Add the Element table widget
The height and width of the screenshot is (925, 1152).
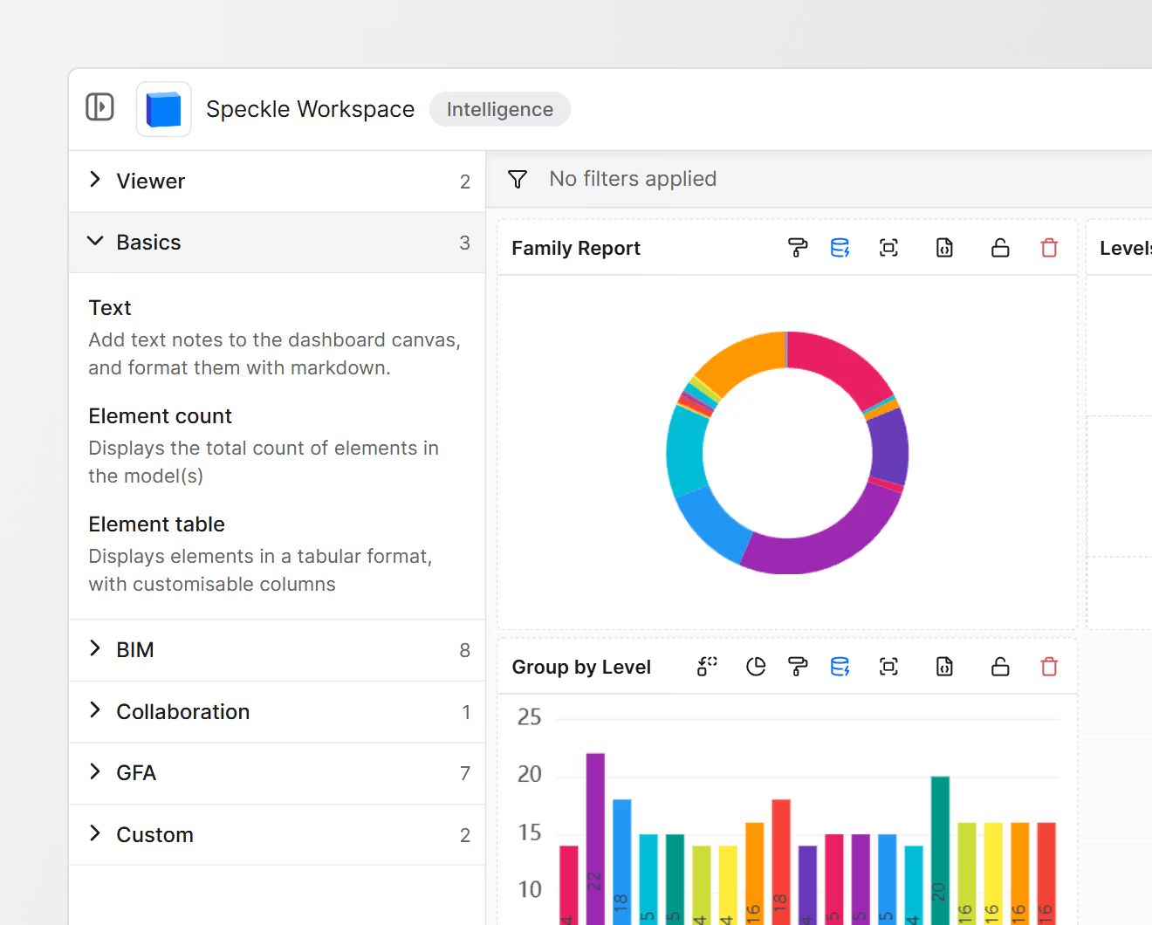click(x=156, y=524)
